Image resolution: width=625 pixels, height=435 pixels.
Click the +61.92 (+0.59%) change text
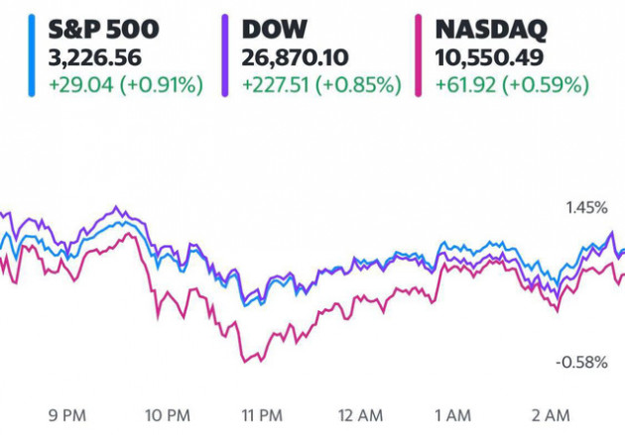click(x=512, y=85)
